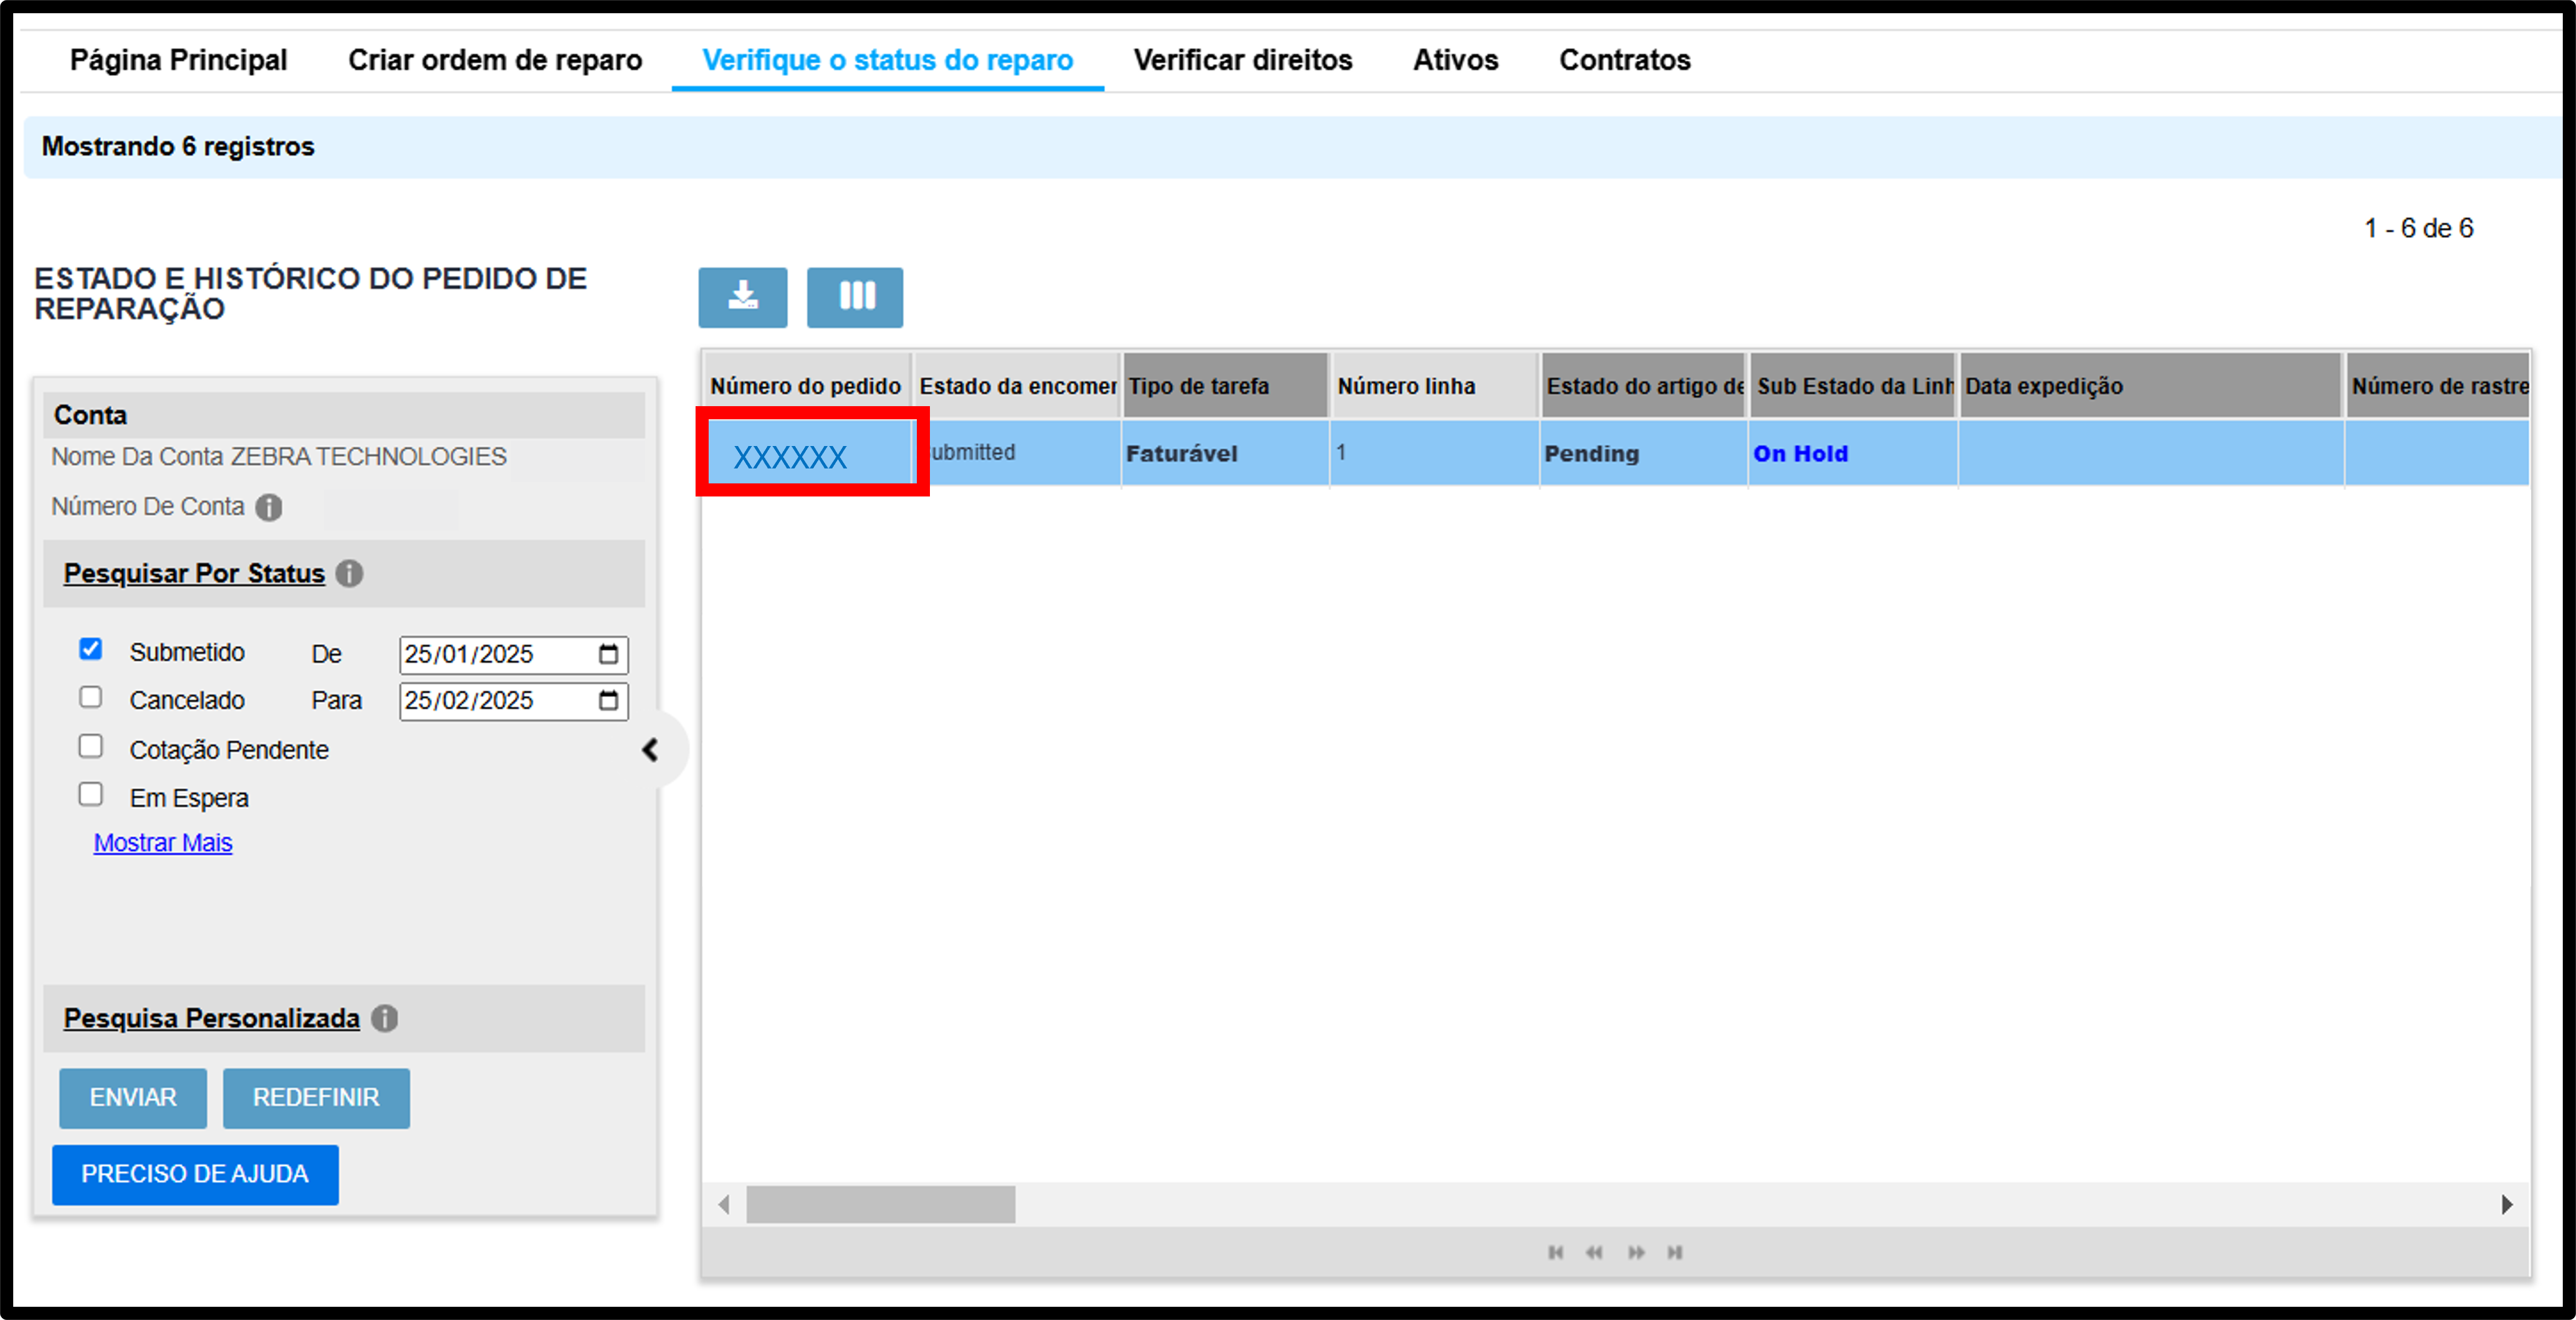Click the download export icon button
Image resolution: width=2576 pixels, height=1320 pixels.
click(742, 297)
